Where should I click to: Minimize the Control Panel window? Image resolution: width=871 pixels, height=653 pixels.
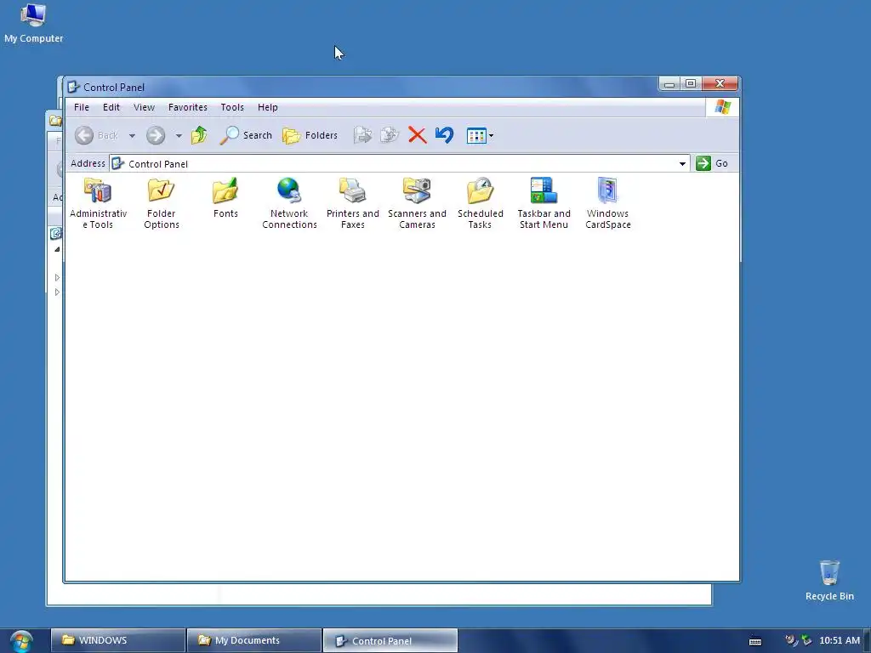tap(669, 84)
